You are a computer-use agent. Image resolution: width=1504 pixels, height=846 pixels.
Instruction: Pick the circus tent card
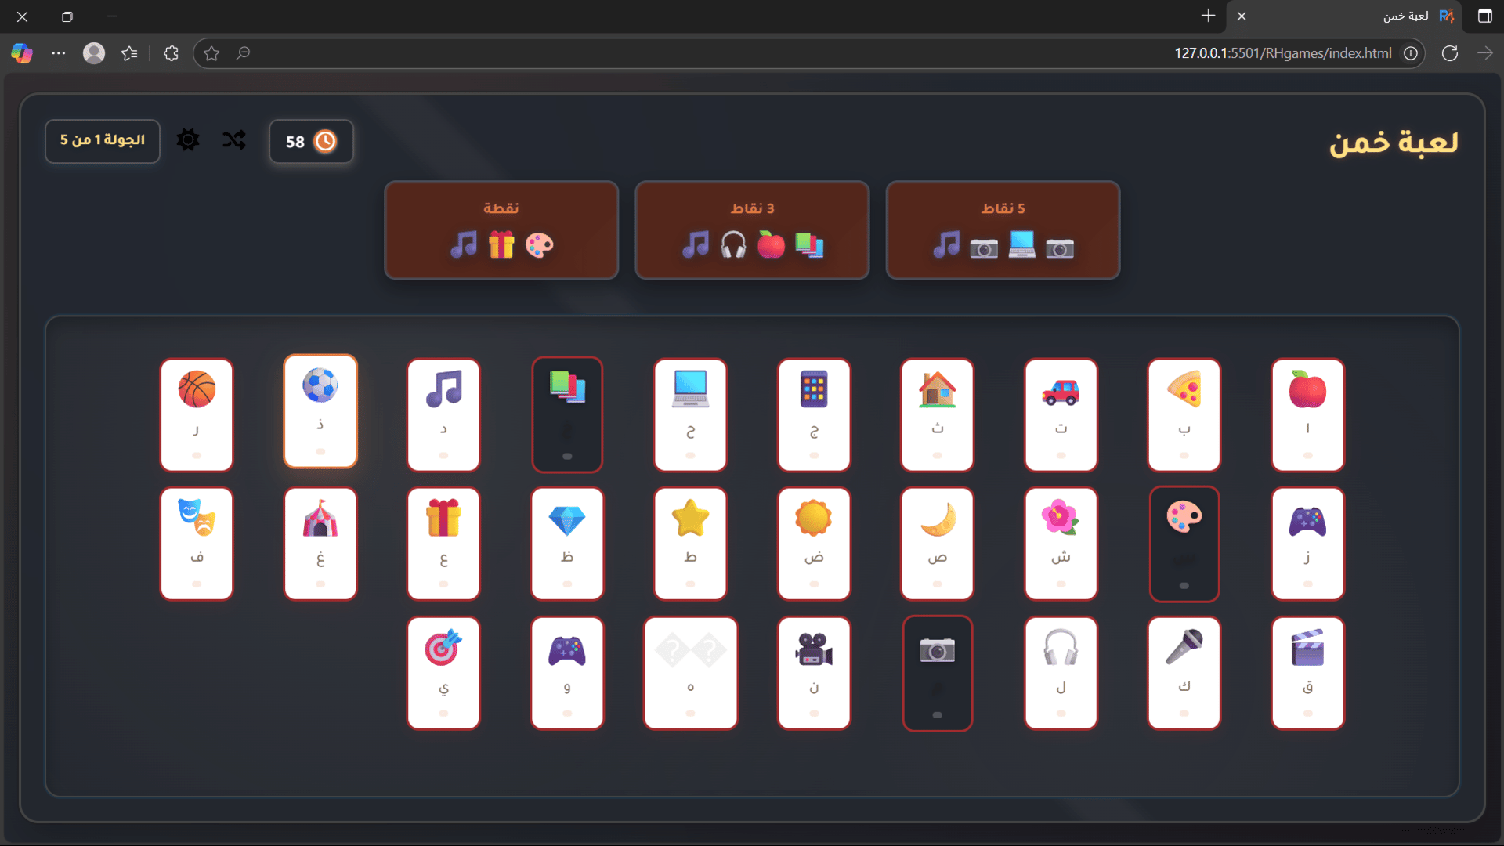click(320, 544)
